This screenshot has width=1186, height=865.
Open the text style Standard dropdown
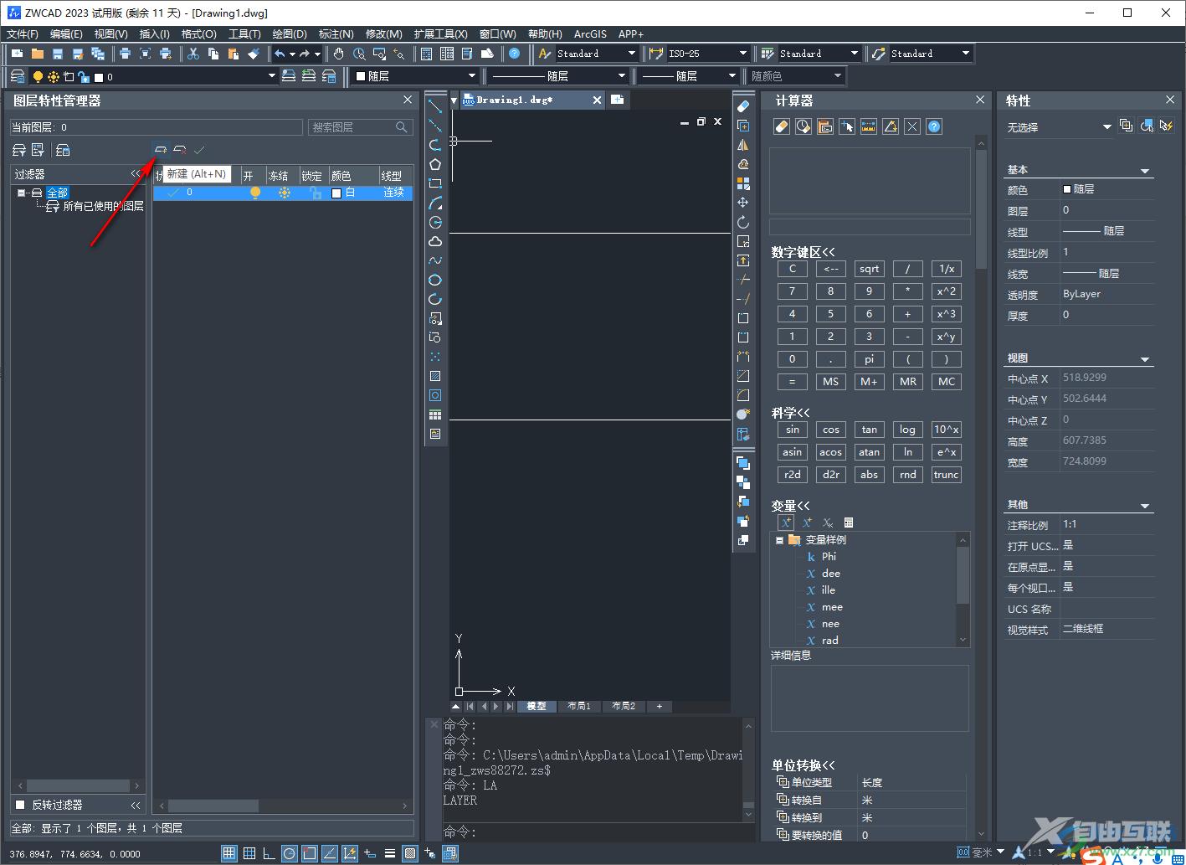pos(632,54)
